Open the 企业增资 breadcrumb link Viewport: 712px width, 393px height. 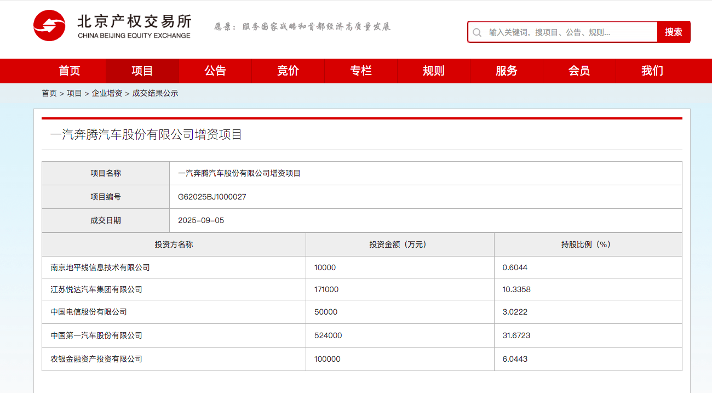click(108, 93)
